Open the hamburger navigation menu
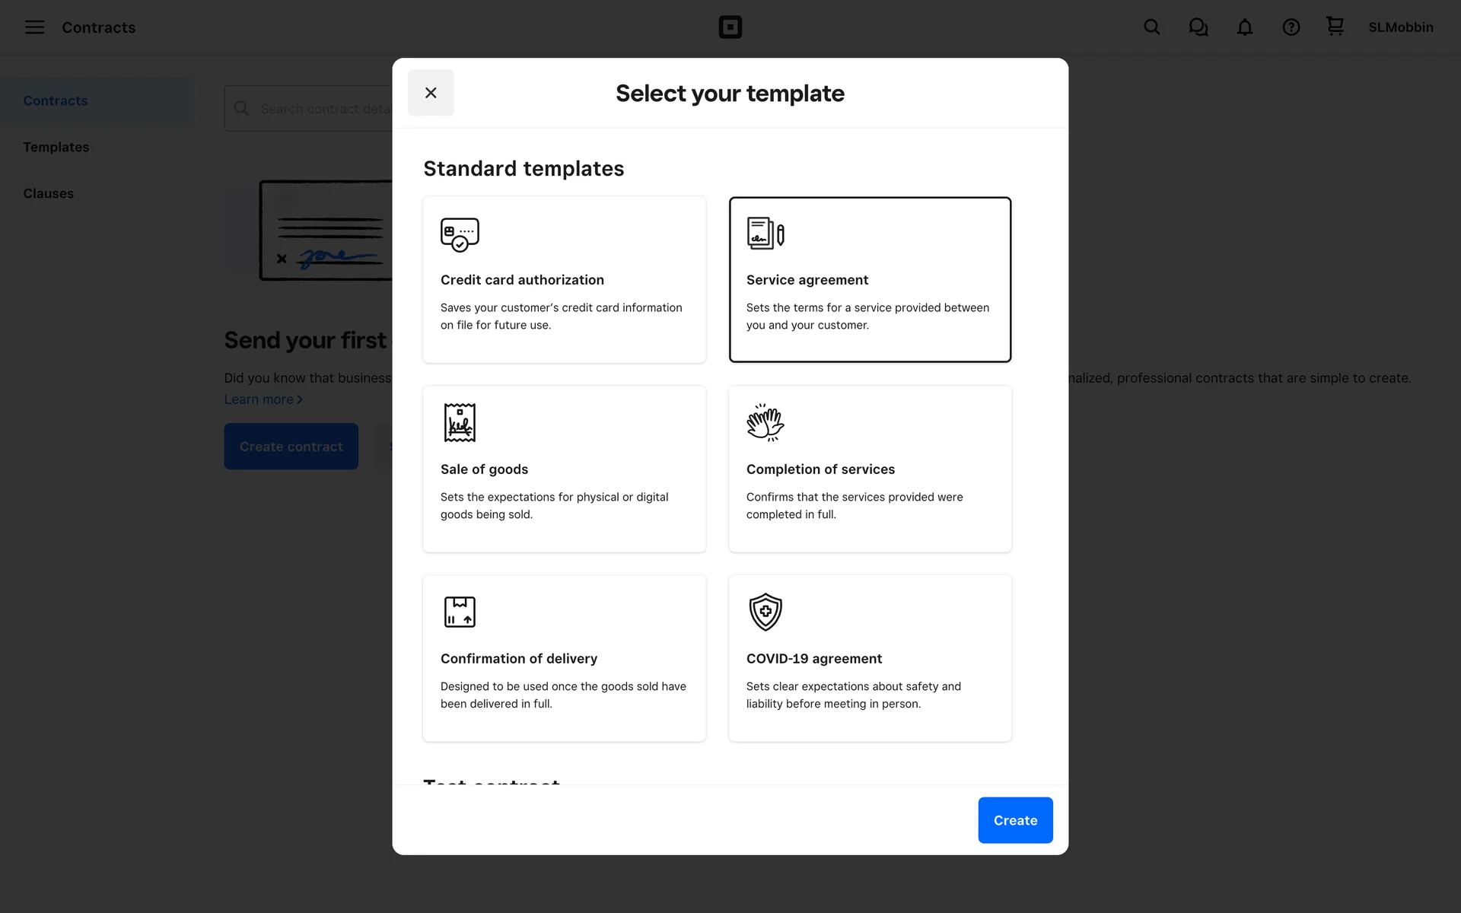Image resolution: width=1461 pixels, height=913 pixels. pos(34,27)
